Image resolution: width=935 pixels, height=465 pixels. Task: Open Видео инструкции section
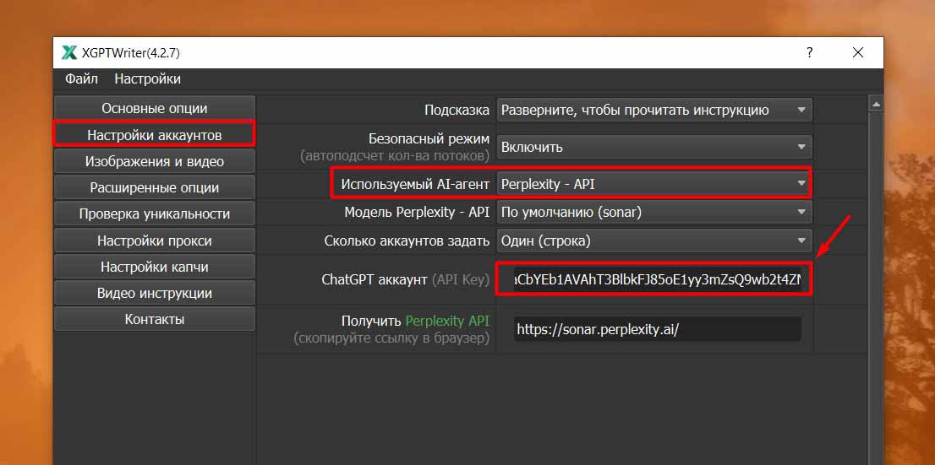(x=154, y=293)
